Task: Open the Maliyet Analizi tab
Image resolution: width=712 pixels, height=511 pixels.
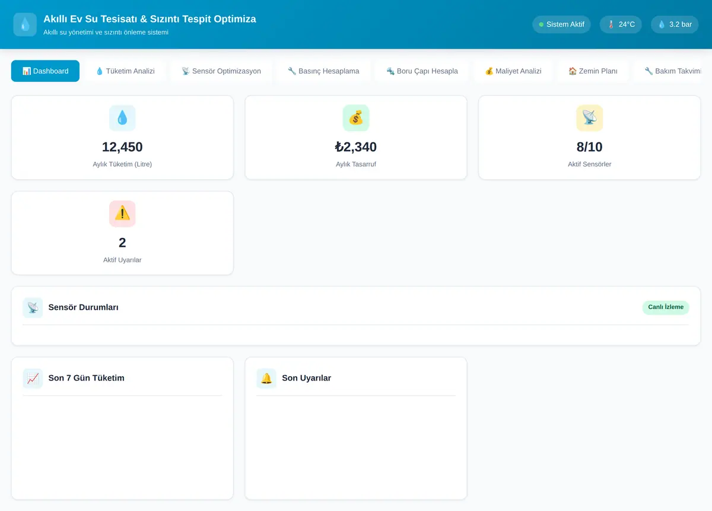Action: [513, 71]
